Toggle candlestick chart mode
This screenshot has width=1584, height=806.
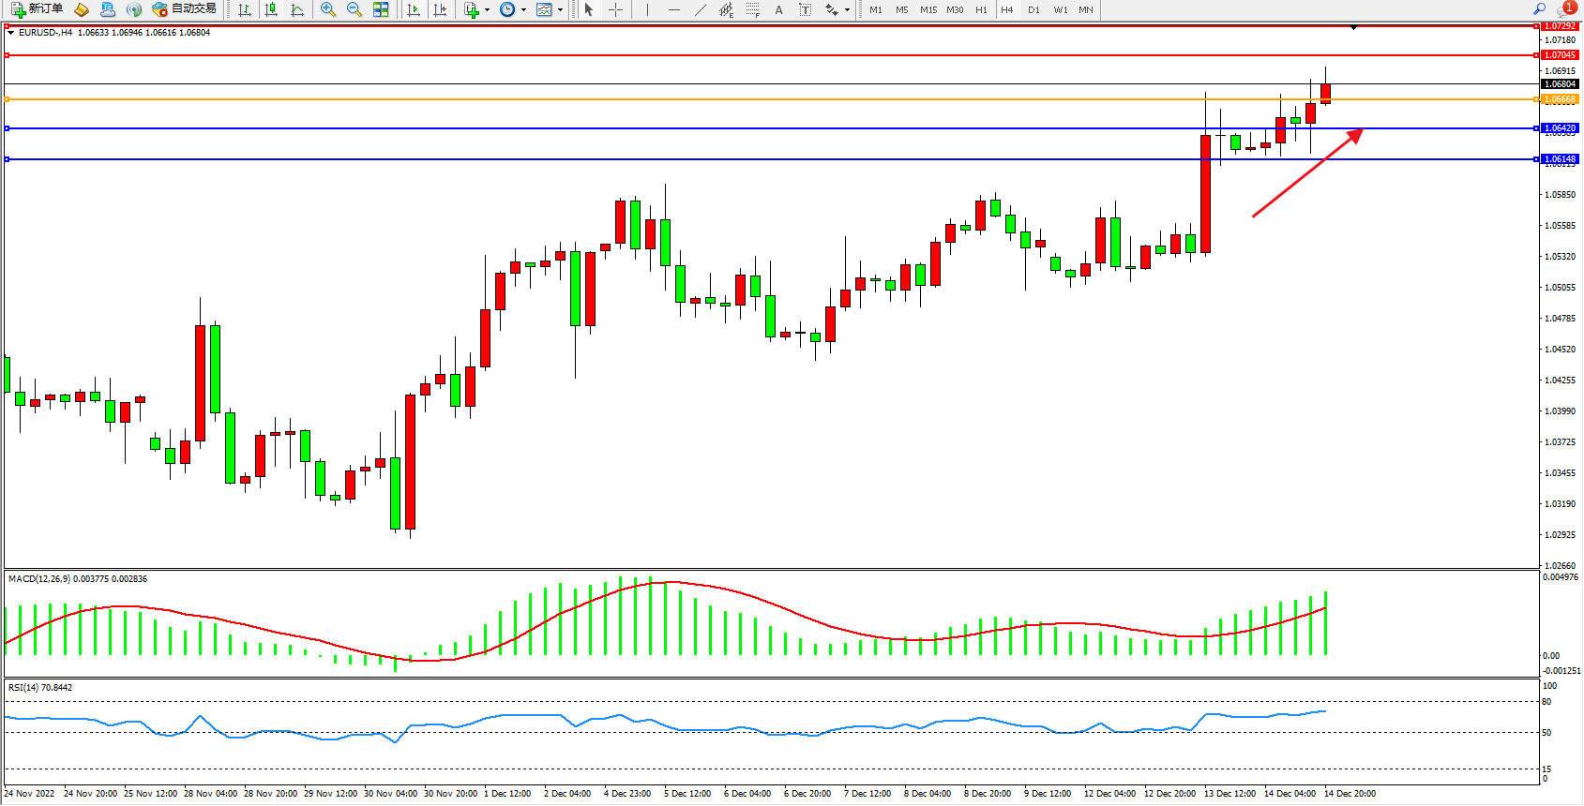tap(271, 9)
